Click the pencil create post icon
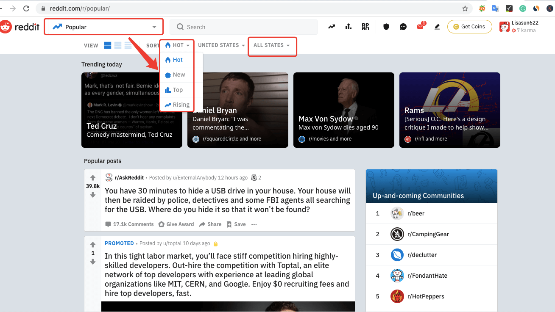Viewport: 555px width, 312px height. (437, 27)
